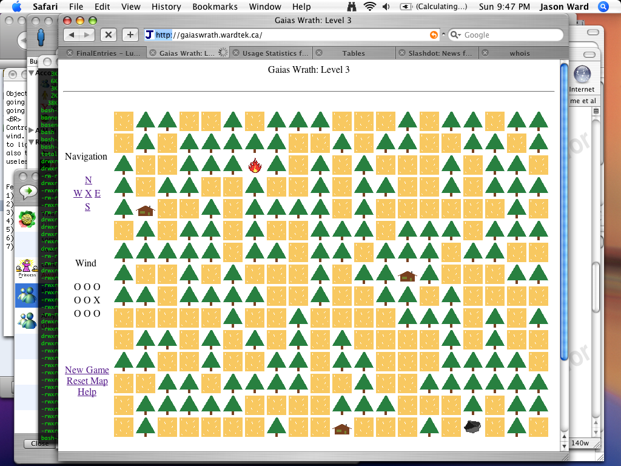Click the fire icon on the map
621x466 pixels.
click(255, 165)
